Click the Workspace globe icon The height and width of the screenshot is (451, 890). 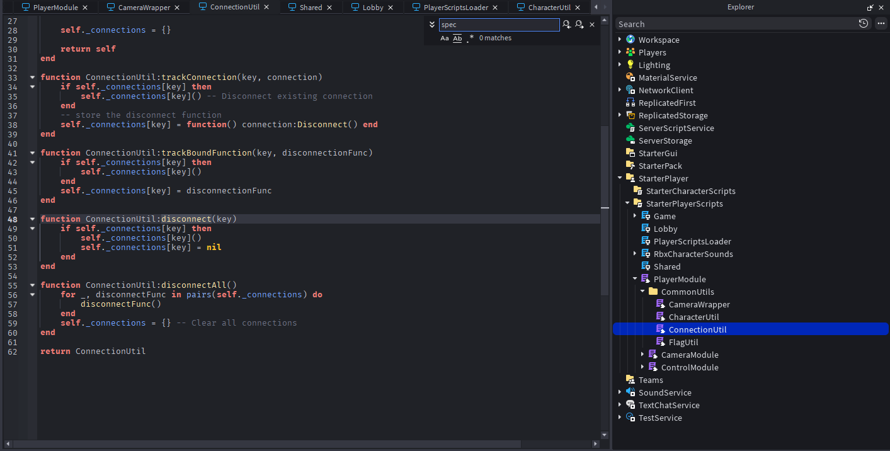(630, 39)
